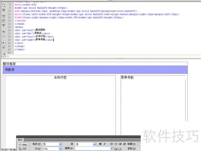Open the Class (类) dropdown

click(x=86, y=144)
